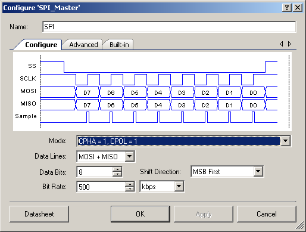Click the help question mark button
The width and height of the screenshot is (306, 232).
pos(287,8)
